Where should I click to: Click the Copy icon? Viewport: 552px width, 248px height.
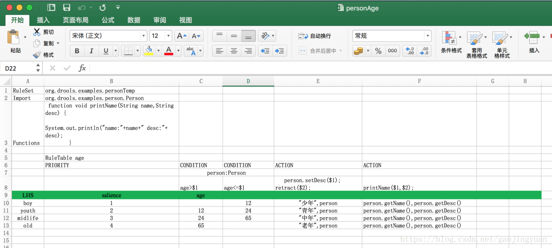tap(37, 43)
